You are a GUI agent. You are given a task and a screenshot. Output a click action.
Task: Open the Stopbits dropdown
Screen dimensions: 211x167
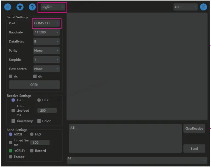pos(47,60)
